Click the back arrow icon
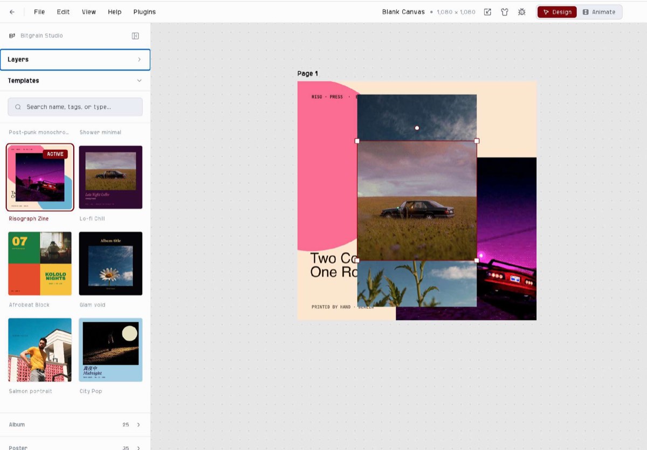 click(12, 12)
